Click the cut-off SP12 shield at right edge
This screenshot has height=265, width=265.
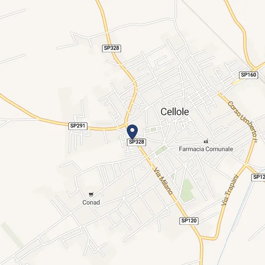coord(258,177)
